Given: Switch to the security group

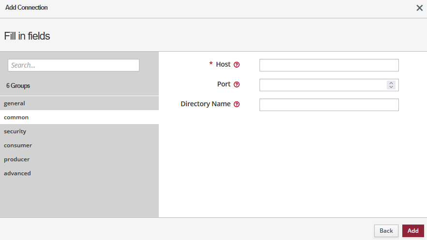Looking at the screenshot, I should [x=15, y=131].
